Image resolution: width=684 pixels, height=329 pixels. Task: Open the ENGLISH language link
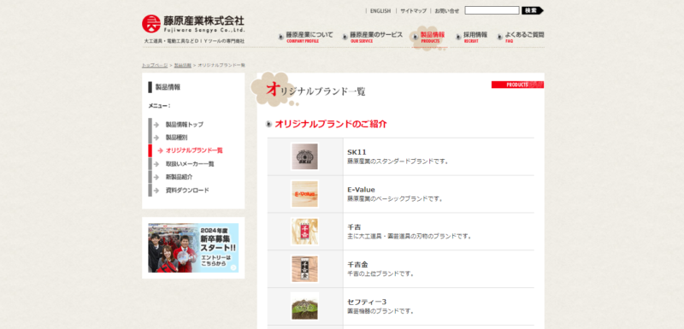(x=380, y=11)
